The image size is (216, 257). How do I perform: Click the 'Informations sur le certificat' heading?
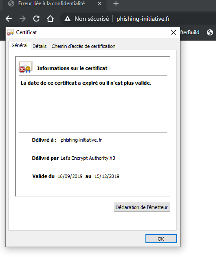point(72,68)
